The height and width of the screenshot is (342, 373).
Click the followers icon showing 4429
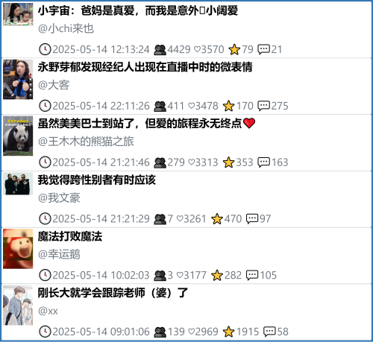pos(160,50)
